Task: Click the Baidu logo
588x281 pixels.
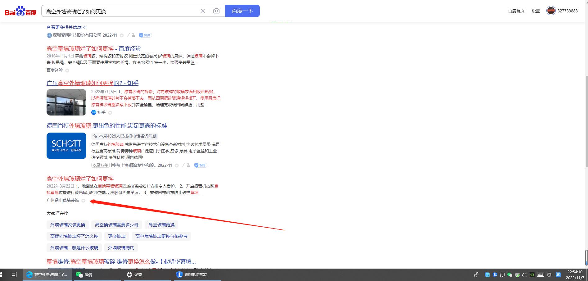Action: pyautogui.click(x=20, y=11)
